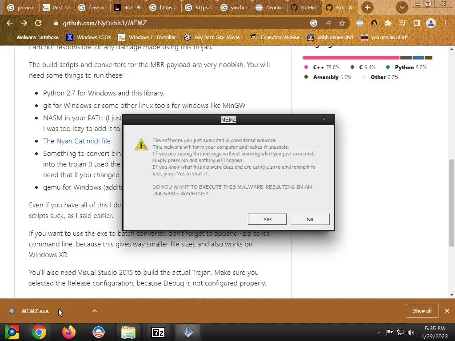The width and height of the screenshot is (455, 341).
Task: Switch to the 'Deadno' tab
Action: (270, 8)
